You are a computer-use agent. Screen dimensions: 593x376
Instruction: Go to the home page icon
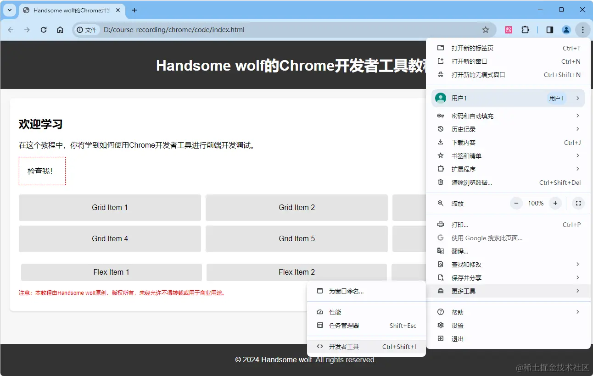pos(60,30)
